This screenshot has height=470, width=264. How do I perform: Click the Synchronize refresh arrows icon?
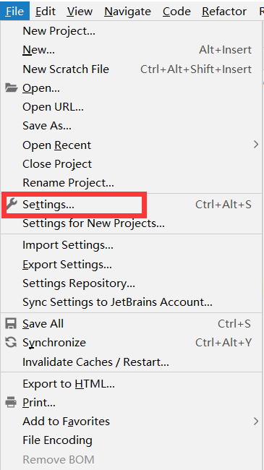[x=11, y=343]
